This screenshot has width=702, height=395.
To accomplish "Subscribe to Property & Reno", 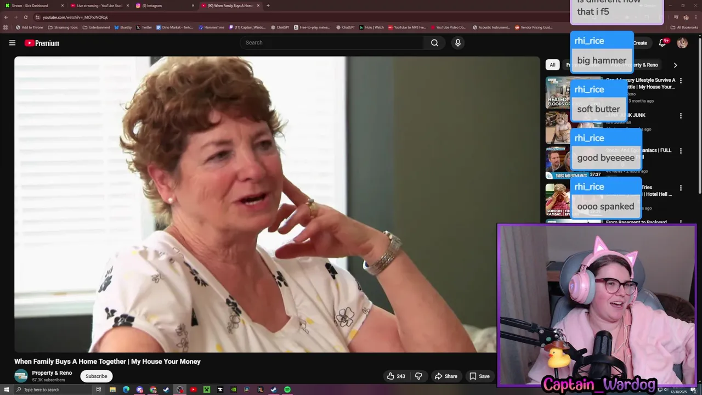I will [x=96, y=376].
